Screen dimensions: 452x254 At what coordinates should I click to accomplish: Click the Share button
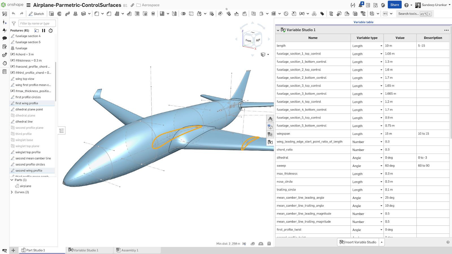[x=394, y=5]
